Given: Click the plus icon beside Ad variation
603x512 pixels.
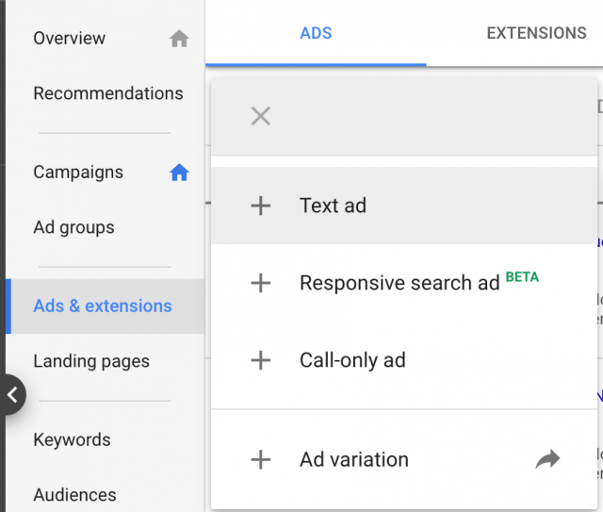Looking at the screenshot, I should (261, 459).
